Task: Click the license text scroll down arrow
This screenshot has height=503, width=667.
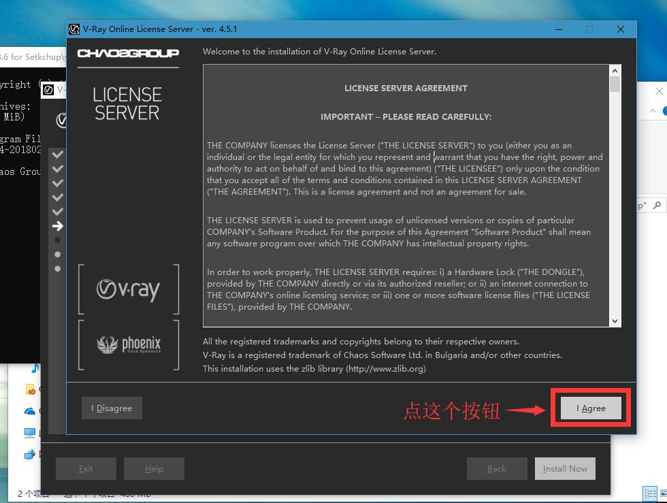Action: point(615,321)
